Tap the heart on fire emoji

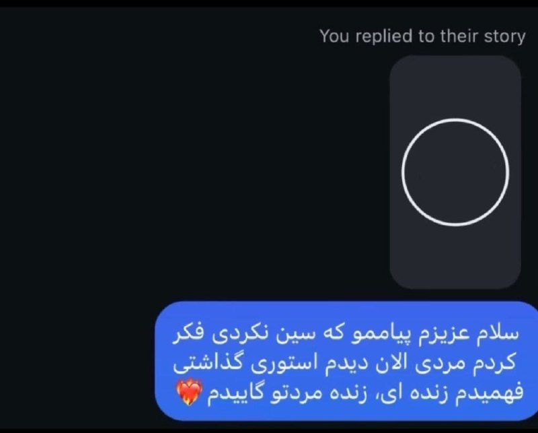[x=189, y=393]
